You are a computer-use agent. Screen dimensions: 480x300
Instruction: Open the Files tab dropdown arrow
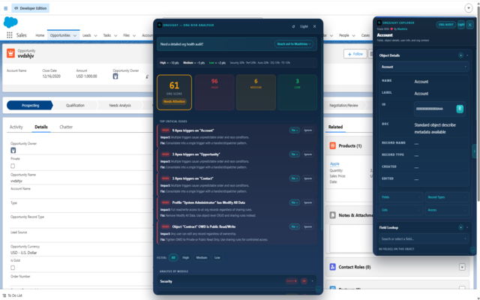click(x=134, y=35)
